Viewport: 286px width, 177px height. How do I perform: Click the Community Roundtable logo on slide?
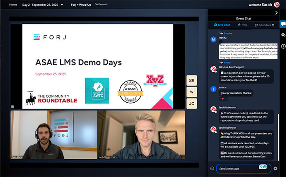51,98
